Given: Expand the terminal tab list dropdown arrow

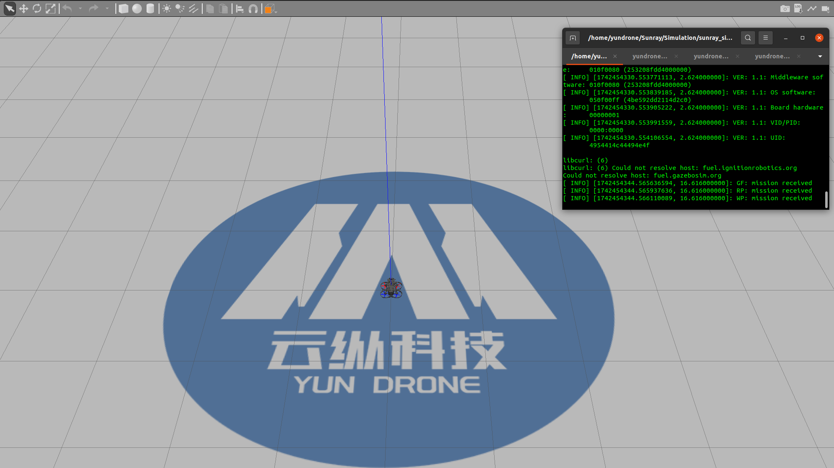Looking at the screenshot, I should [820, 56].
